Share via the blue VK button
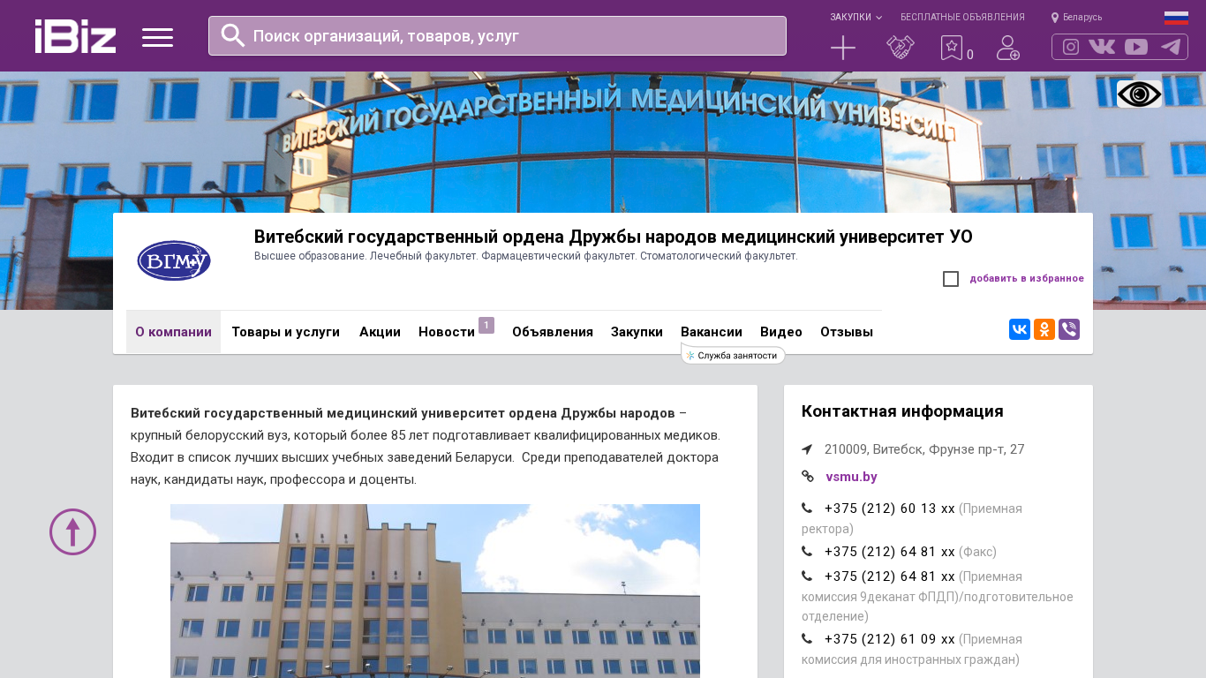1206x678 pixels. point(1020,329)
